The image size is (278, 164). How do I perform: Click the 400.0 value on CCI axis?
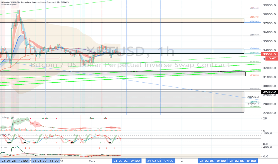(268, 147)
